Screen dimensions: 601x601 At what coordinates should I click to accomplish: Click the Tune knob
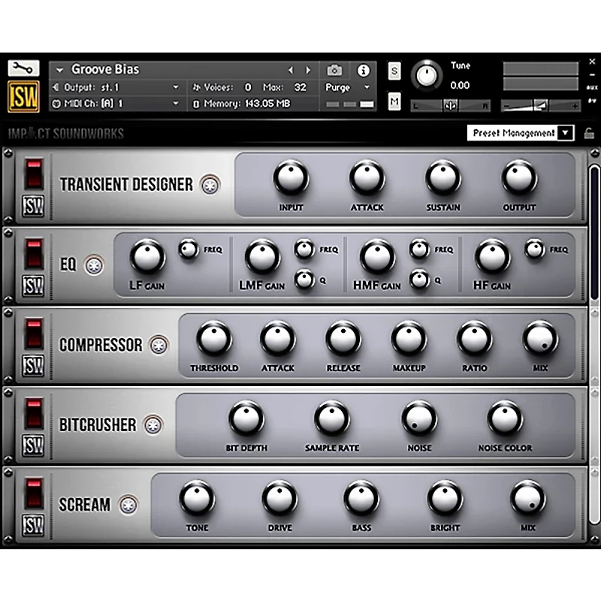click(x=427, y=75)
